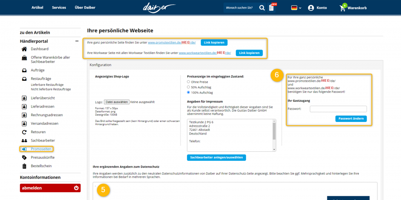
Task: Open Dashboard in the sidebar
Action: (x=40, y=49)
